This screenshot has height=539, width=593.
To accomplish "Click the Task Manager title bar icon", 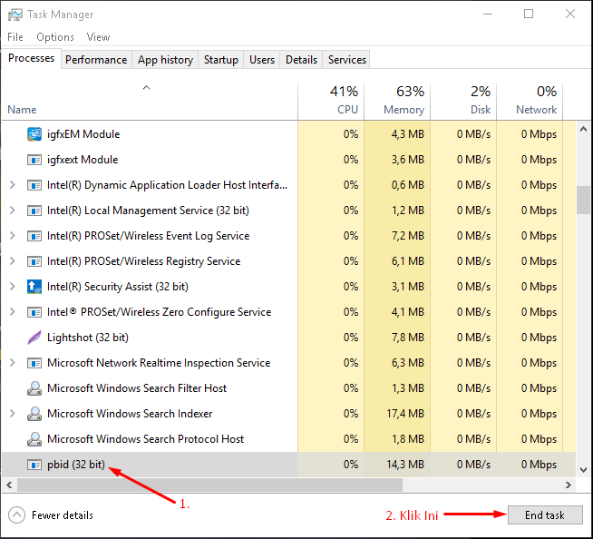I will tap(15, 15).
